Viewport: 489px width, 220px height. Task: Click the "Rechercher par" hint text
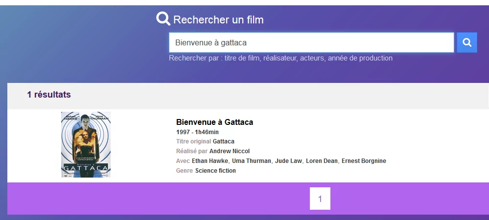click(x=280, y=58)
